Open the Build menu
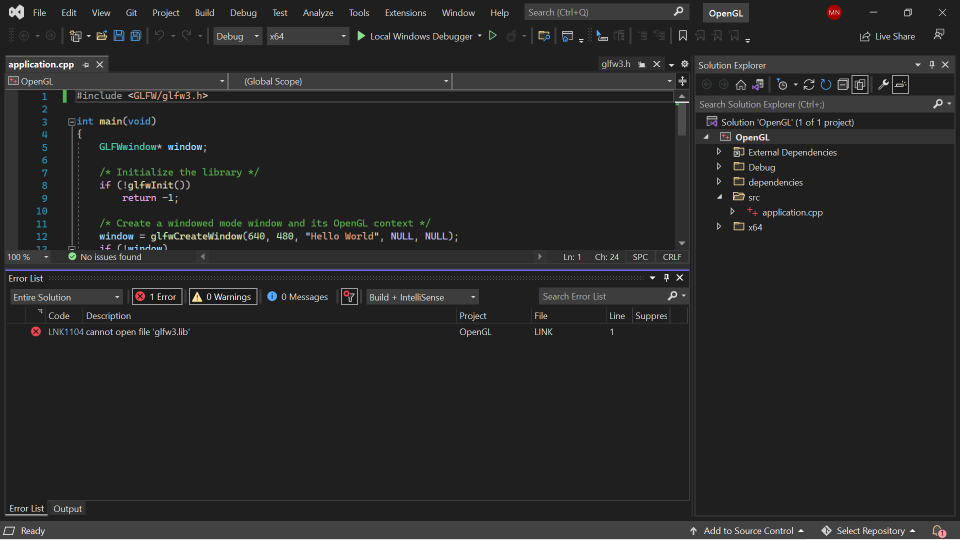 204,12
